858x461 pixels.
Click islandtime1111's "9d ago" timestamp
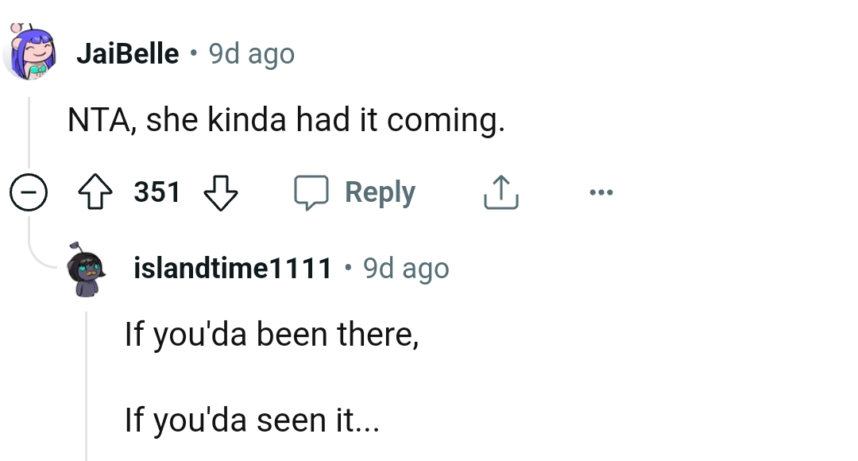tap(406, 269)
